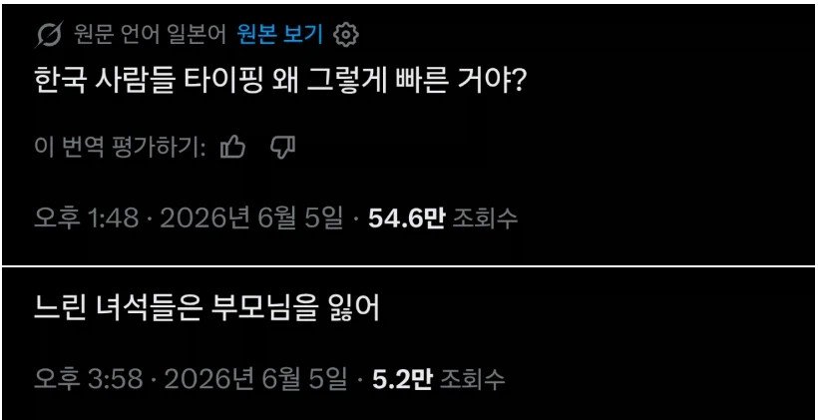818x420 pixels.
Task: Give the translation a thumbs down
Action: click(283, 147)
